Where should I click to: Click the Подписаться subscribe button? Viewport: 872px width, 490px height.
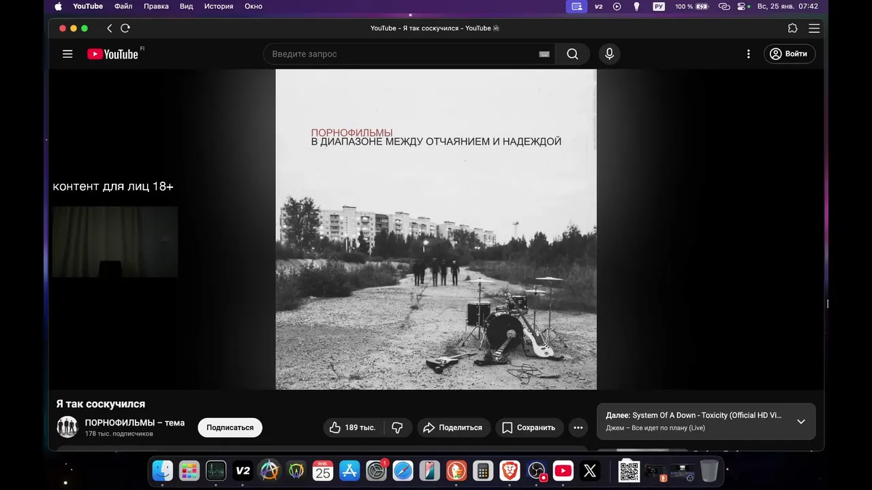230,427
